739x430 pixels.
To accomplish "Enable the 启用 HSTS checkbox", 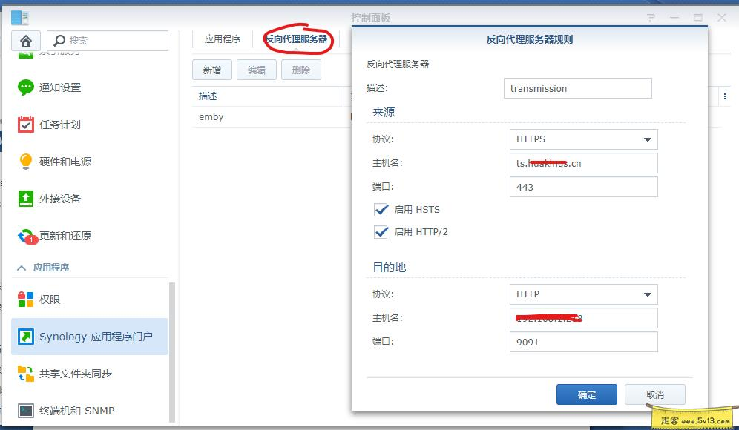I will click(381, 210).
